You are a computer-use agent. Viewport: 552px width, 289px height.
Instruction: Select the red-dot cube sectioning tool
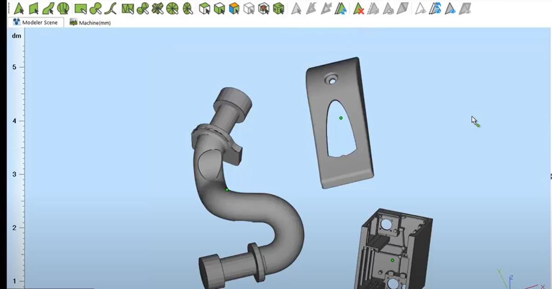click(264, 8)
